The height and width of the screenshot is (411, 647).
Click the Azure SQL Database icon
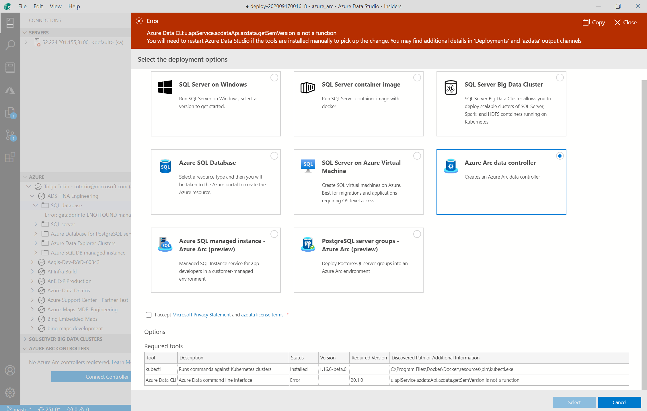point(165,166)
